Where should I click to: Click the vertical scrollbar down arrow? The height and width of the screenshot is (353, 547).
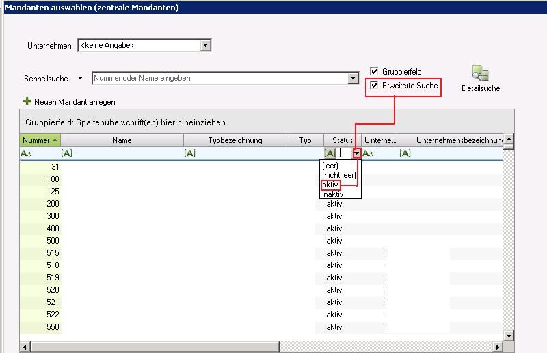pos(509,336)
